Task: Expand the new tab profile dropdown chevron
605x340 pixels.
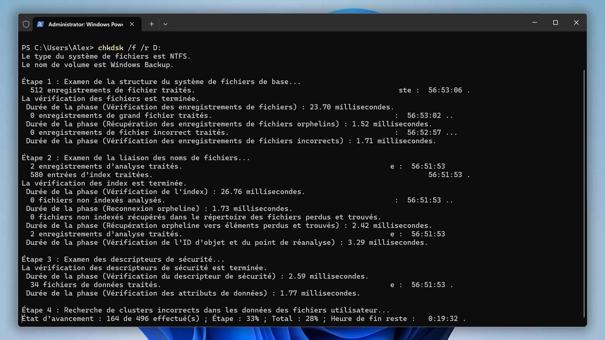Action: pyautogui.click(x=165, y=24)
